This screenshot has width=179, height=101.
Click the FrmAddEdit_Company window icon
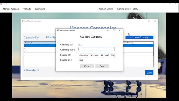(58, 30)
